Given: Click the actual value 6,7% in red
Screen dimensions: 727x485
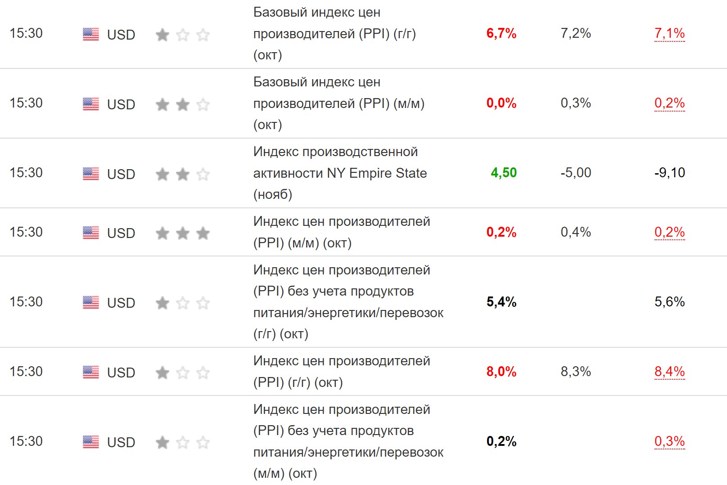Looking at the screenshot, I should 501,33.
